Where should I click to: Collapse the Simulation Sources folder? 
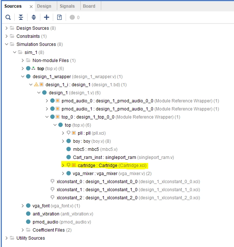7,44
